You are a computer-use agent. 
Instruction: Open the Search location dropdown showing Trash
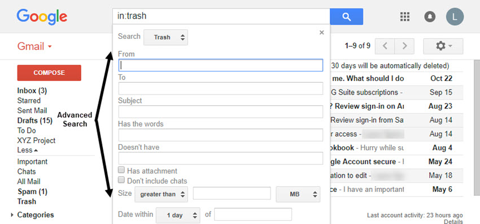(165, 37)
